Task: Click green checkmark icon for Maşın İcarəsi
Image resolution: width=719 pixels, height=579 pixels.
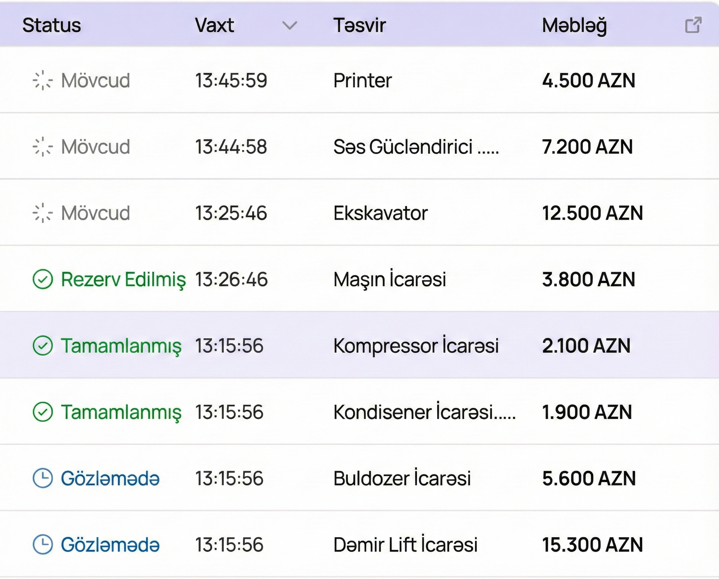Action: (x=43, y=279)
